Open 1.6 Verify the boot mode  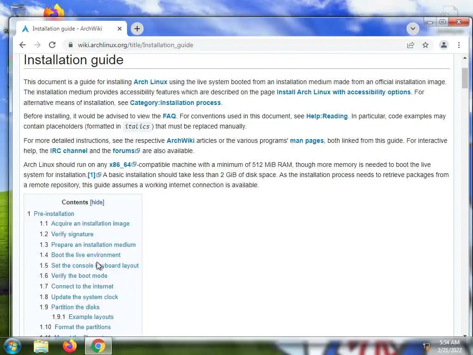(x=79, y=276)
